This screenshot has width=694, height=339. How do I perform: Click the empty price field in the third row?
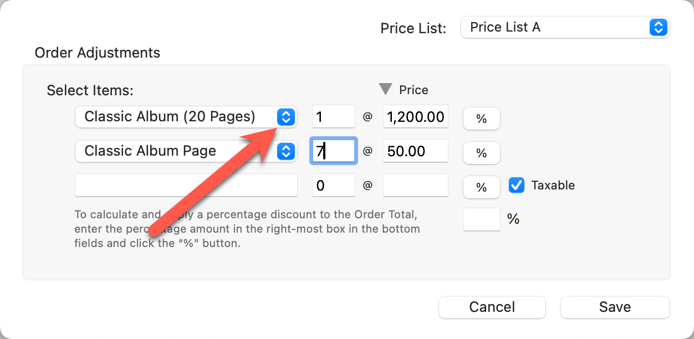pyautogui.click(x=415, y=186)
